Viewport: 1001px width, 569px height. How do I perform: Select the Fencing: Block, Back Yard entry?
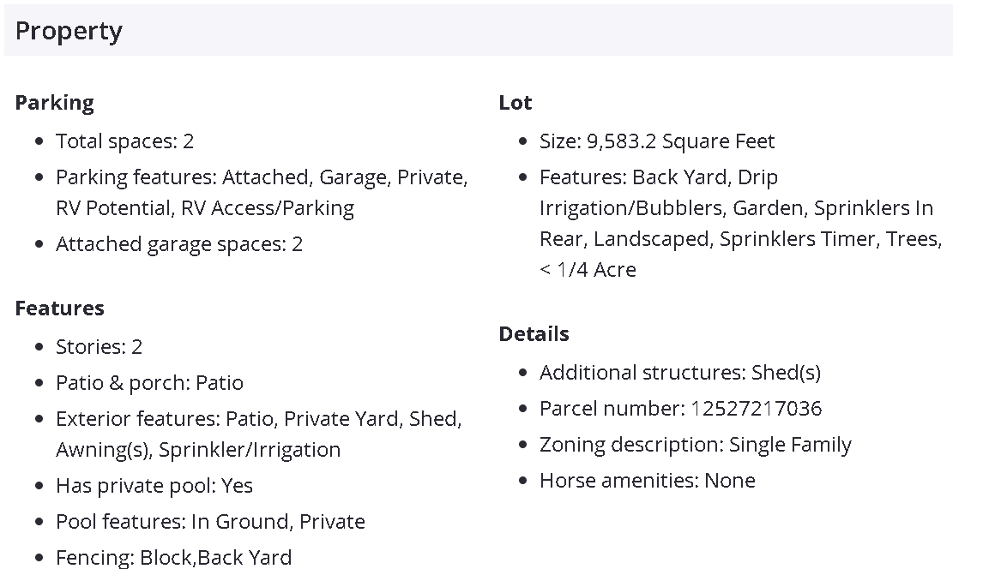[173, 558]
